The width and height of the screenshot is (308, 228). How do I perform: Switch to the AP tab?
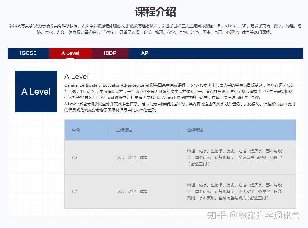point(145,53)
